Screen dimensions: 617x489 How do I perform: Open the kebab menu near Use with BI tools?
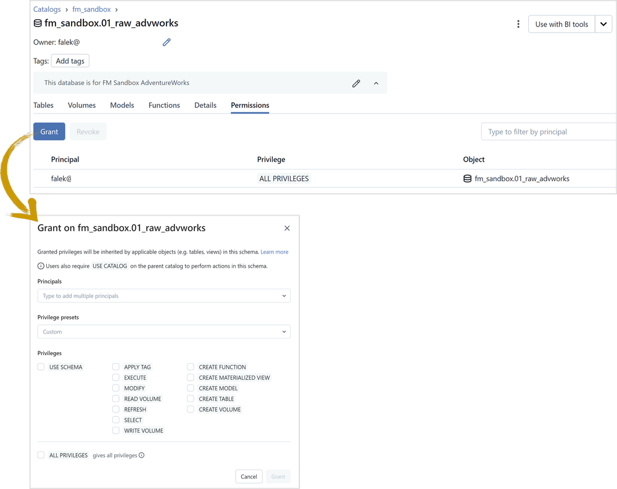[518, 23]
